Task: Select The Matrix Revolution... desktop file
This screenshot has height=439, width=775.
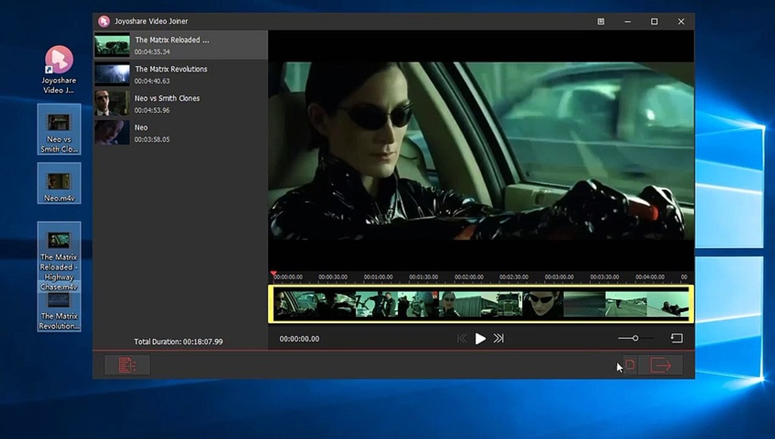Action: (59, 312)
